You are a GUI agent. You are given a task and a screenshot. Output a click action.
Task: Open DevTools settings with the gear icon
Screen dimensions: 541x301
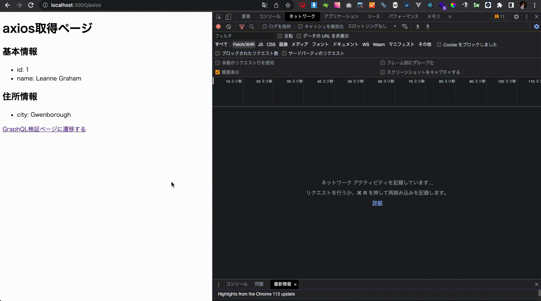(516, 16)
